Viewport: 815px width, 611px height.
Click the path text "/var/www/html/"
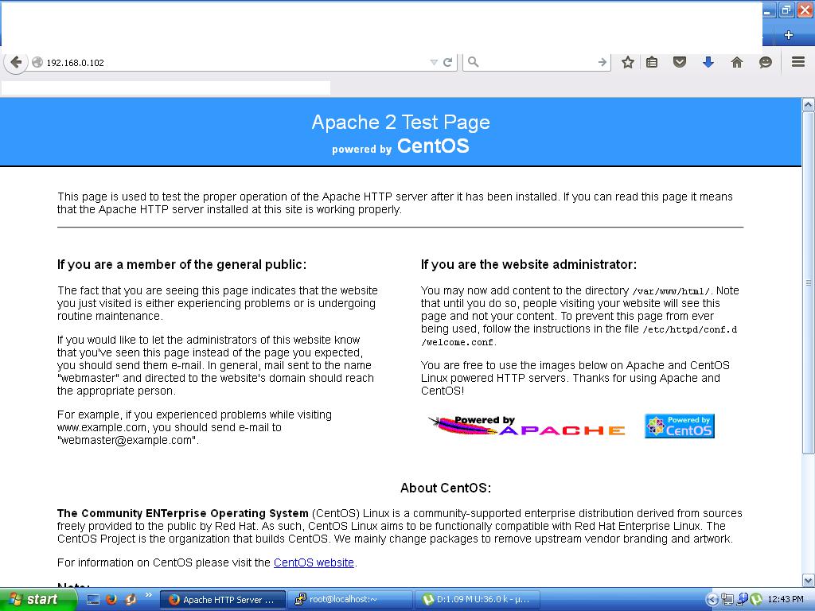click(x=670, y=291)
